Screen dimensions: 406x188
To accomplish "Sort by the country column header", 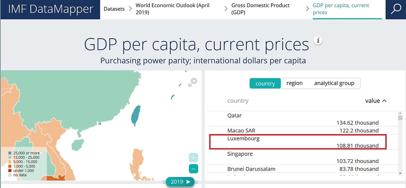I will tap(238, 101).
